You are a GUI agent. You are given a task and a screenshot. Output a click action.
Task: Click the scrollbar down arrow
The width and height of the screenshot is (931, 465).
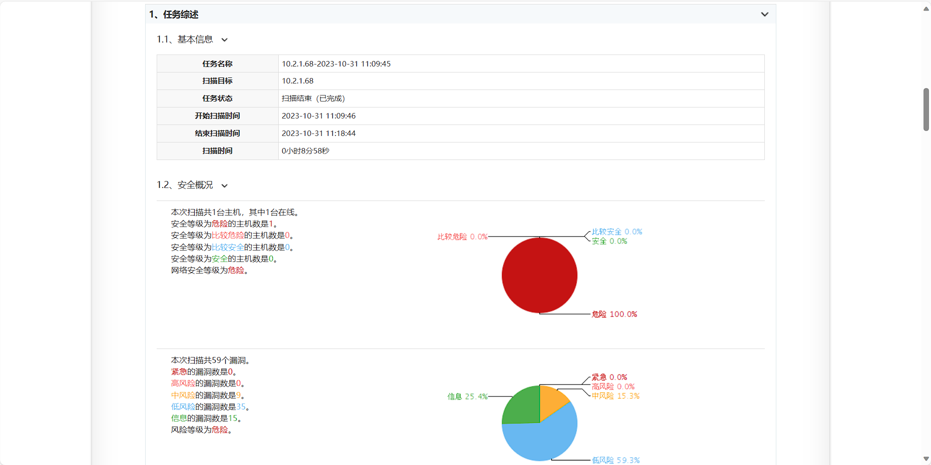926,458
